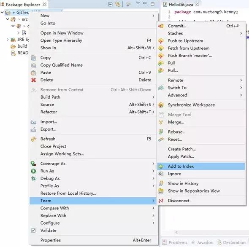This screenshot has height=247, width=249.
Task: Open the Advanced submenu arrow
Action: tap(241, 95)
